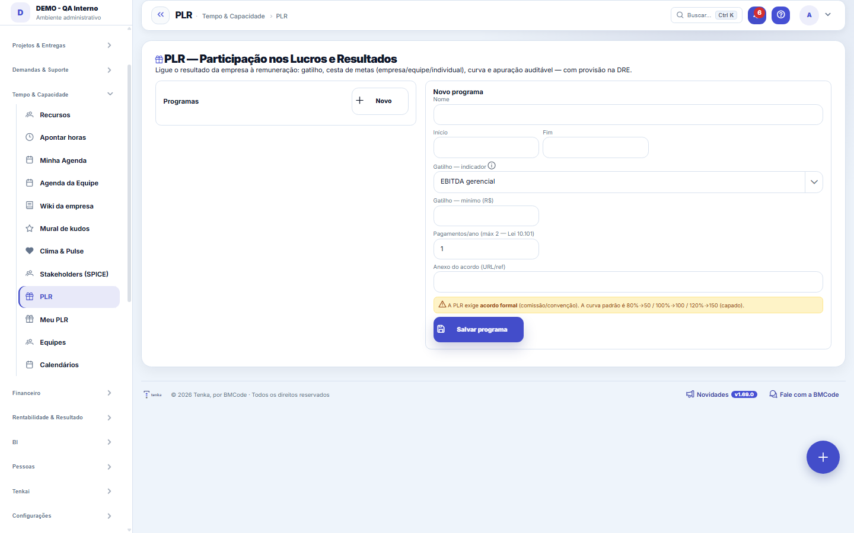Expand Projetos & Entregas section
854x533 pixels.
click(x=62, y=45)
